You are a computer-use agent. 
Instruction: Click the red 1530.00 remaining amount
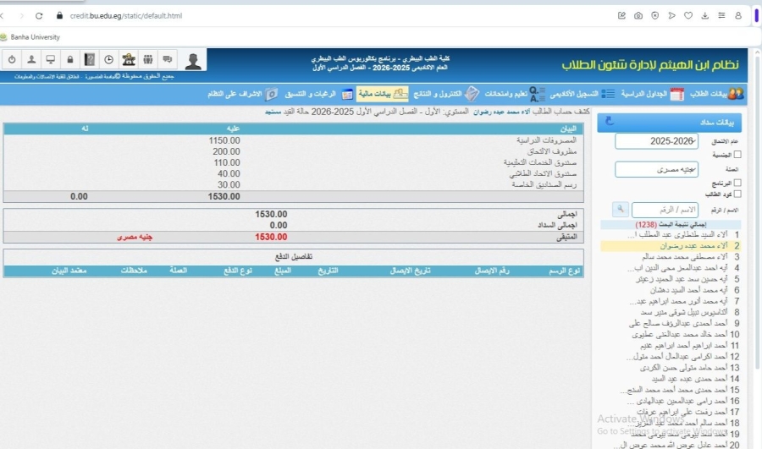(271, 238)
